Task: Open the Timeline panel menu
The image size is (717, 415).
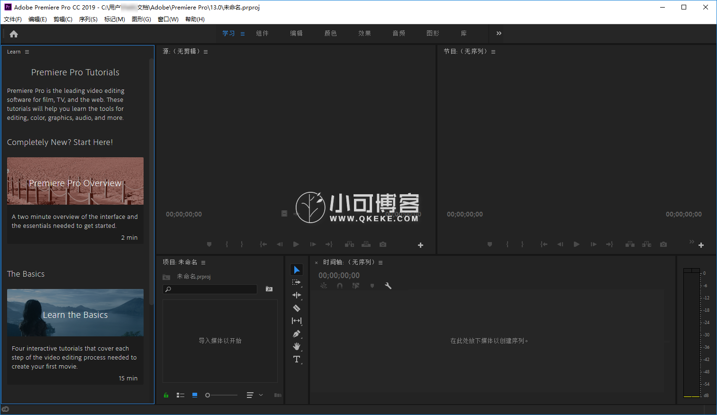Action: pyautogui.click(x=381, y=262)
